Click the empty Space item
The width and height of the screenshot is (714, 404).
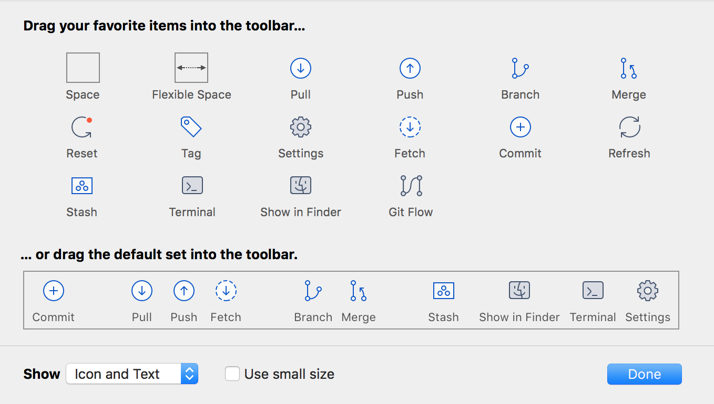coord(83,68)
